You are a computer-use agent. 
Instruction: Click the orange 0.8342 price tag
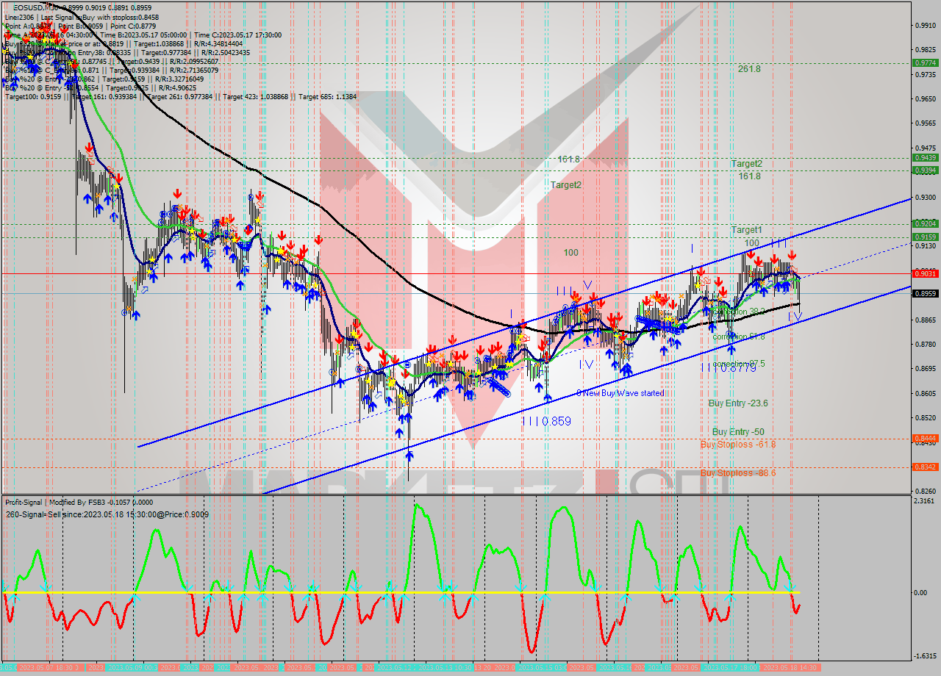pos(924,467)
